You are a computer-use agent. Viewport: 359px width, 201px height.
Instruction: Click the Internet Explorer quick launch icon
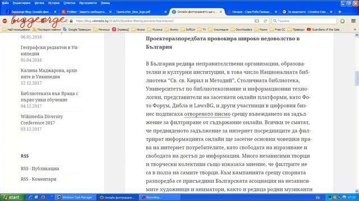[x=30, y=197]
